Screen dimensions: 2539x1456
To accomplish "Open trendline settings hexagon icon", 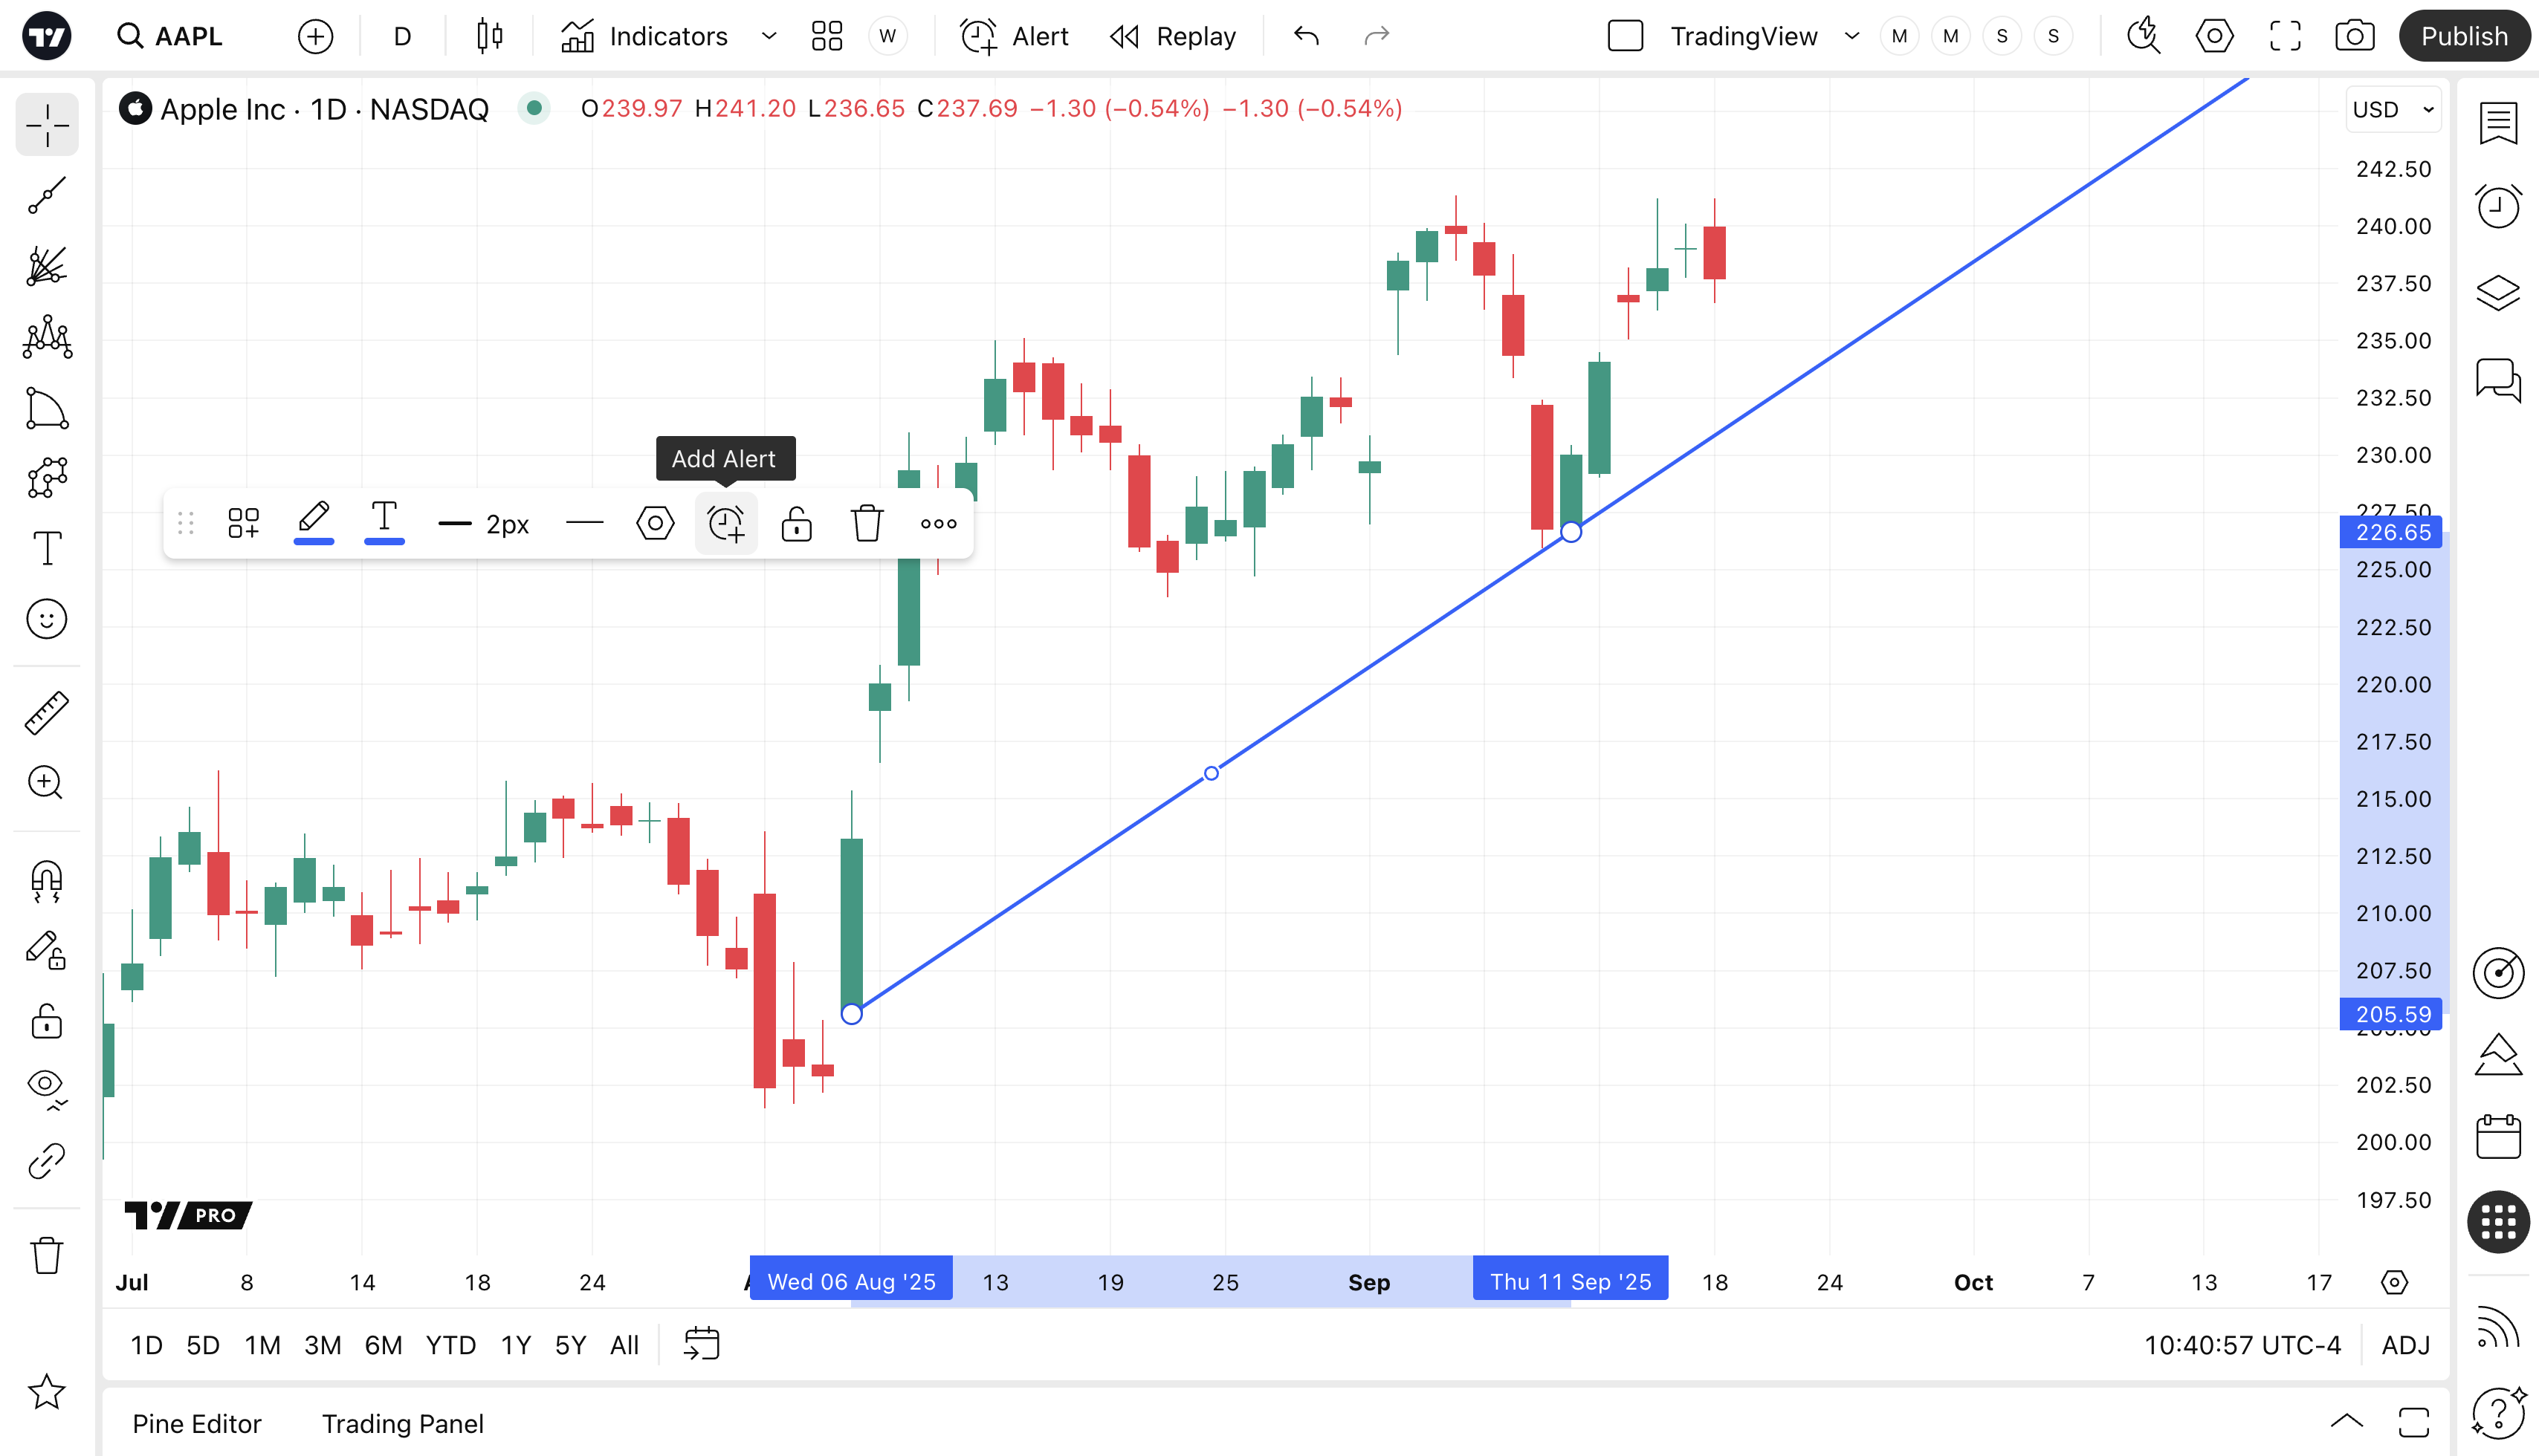I will coord(656,523).
